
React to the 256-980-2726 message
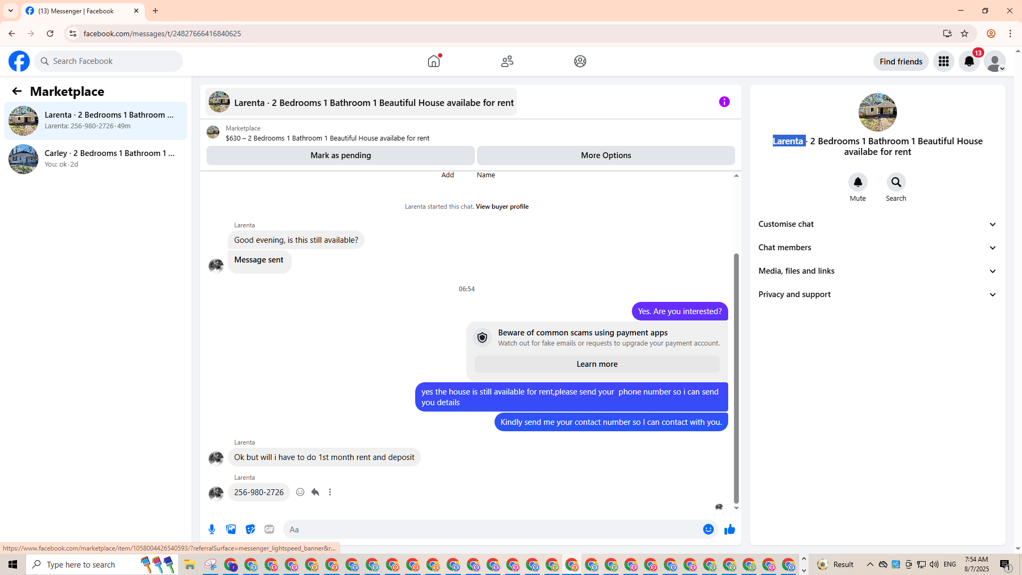(x=300, y=492)
